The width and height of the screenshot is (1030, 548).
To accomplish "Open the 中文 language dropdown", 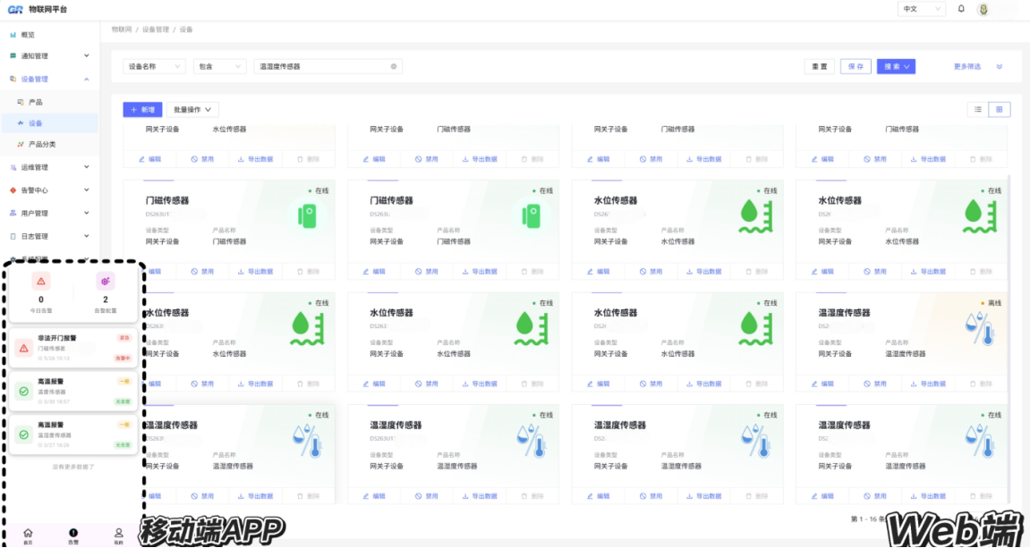I will 922,9.
